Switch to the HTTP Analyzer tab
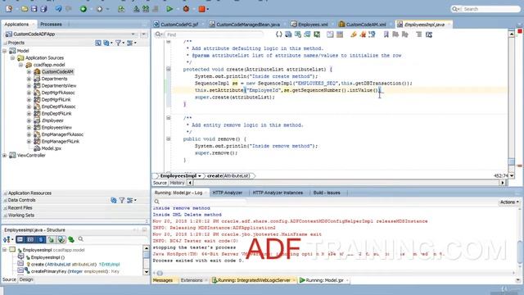524x295 pixels. 228,193
